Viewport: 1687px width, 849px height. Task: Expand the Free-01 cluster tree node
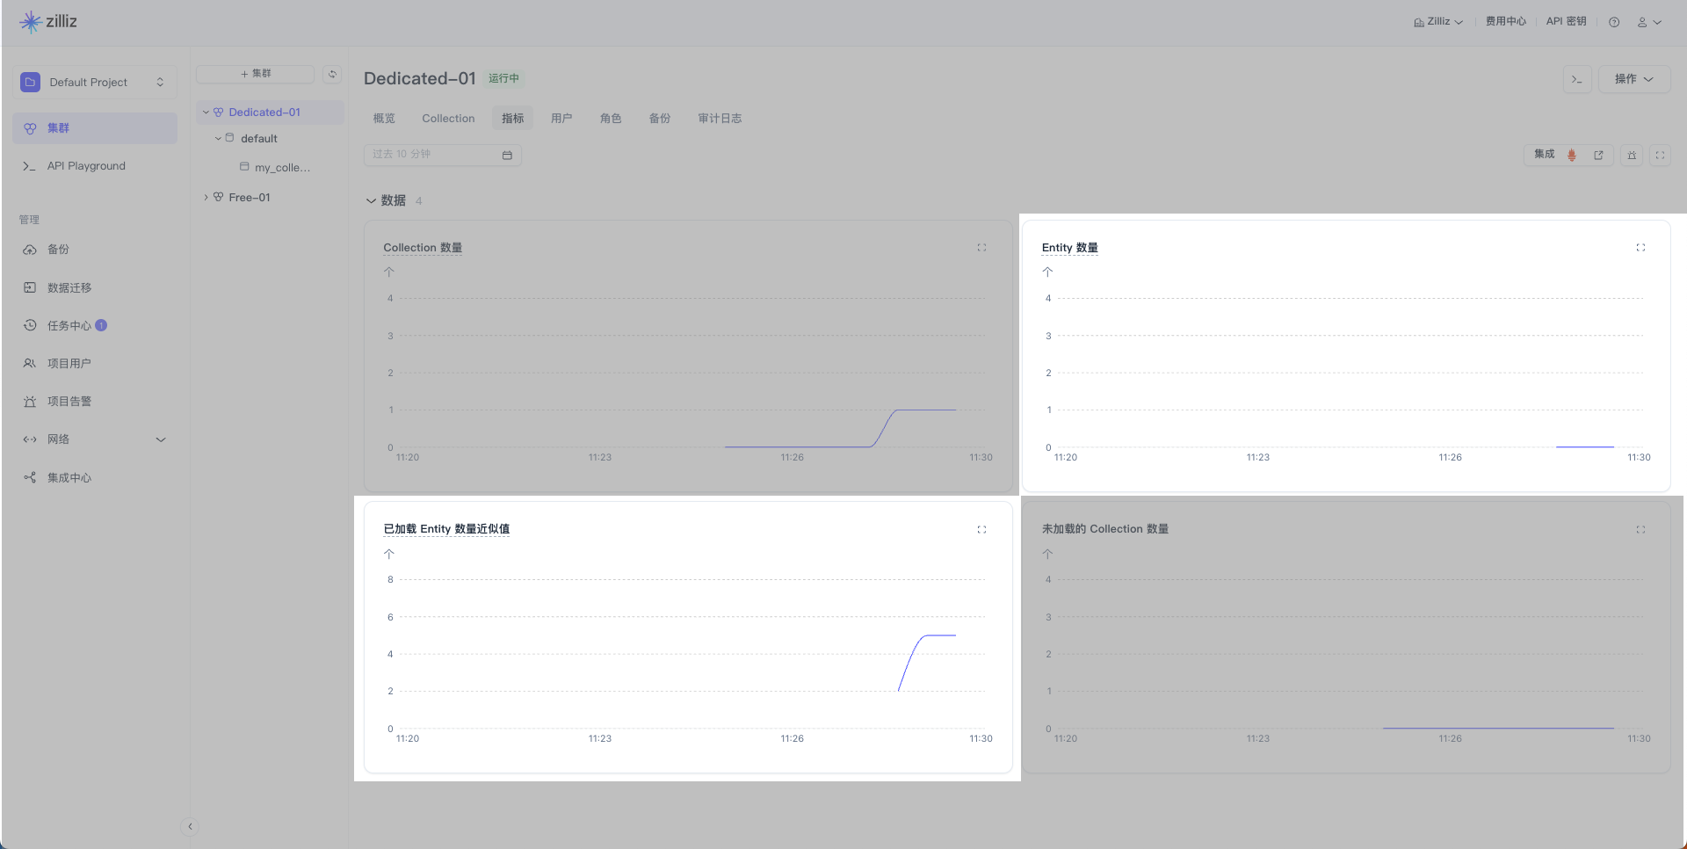(206, 198)
